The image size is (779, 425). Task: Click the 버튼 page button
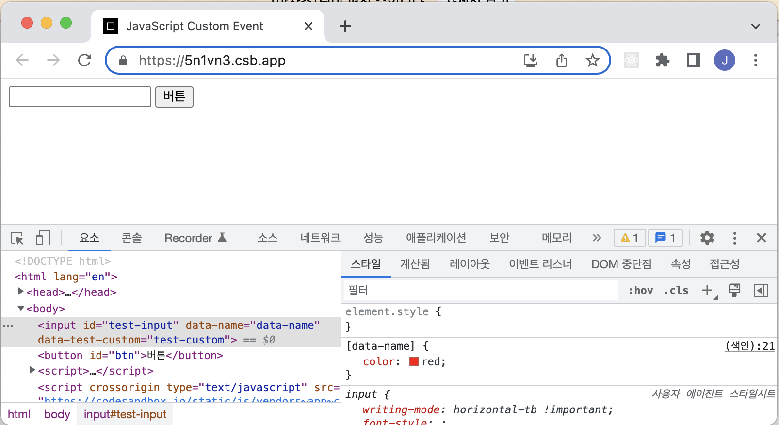174,97
